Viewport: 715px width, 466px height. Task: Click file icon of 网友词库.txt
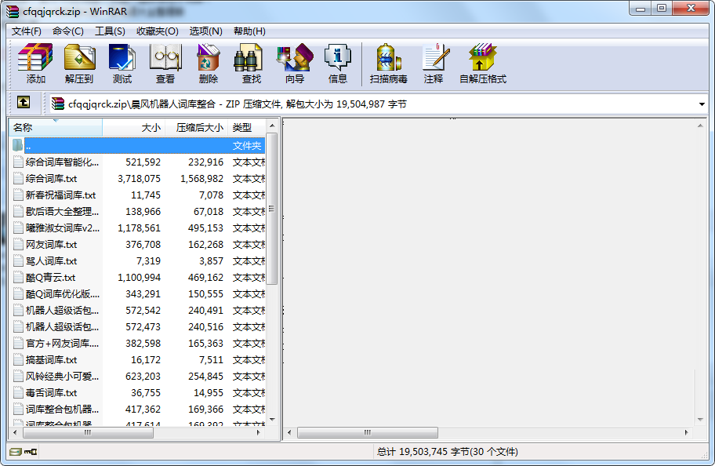click(x=18, y=244)
